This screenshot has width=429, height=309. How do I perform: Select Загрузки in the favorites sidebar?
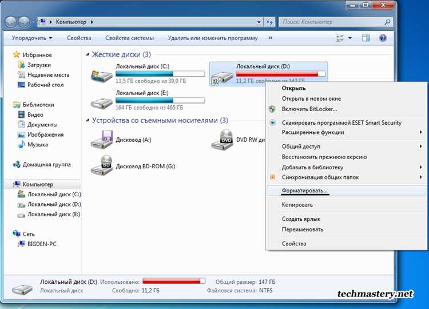pyautogui.click(x=39, y=65)
